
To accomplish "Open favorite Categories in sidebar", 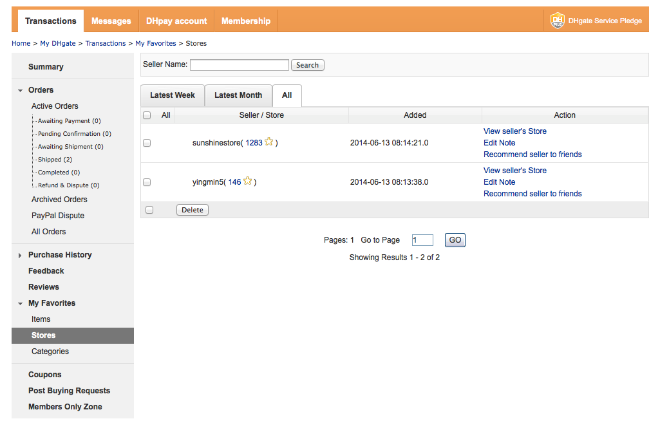I will point(50,351).
